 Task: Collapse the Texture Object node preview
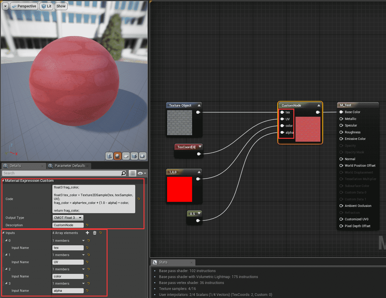[x=199, y=105]
